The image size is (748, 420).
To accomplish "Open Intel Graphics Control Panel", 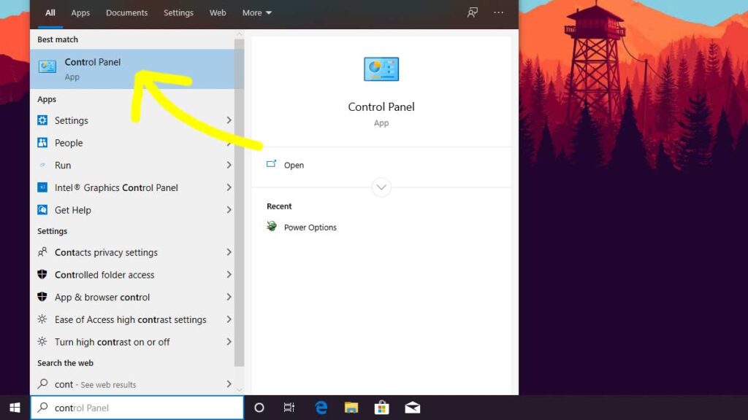I will coord(117,187).
